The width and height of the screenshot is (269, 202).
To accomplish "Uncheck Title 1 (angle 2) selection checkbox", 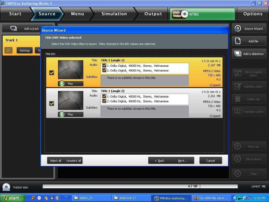I will pos(52,103).
